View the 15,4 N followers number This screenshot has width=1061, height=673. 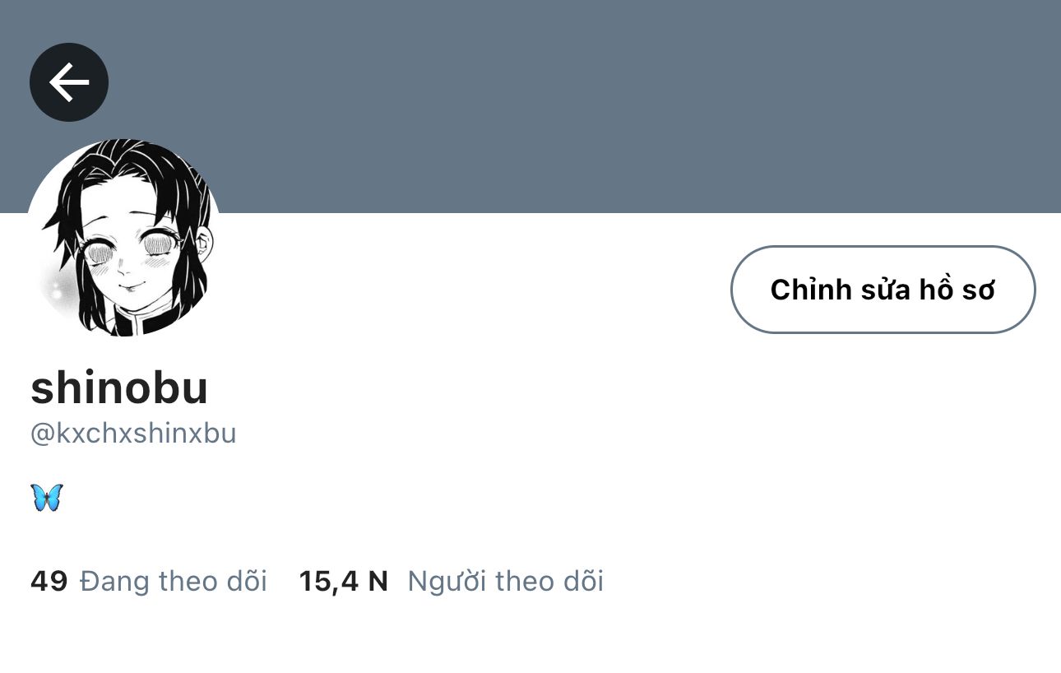(344, 582)
